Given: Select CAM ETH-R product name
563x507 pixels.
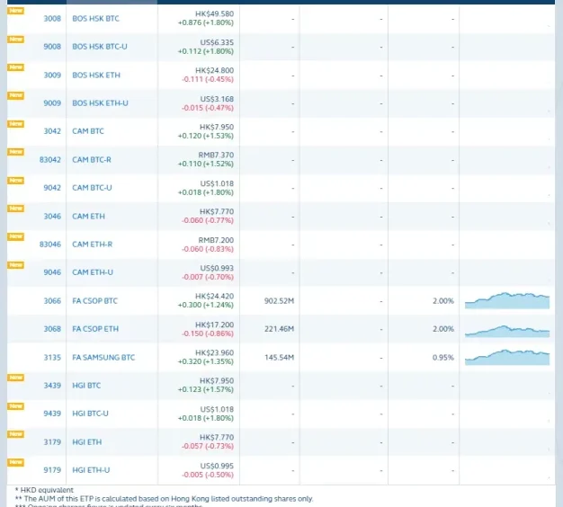Looking at the screenshot, I should tap(93, 245).
